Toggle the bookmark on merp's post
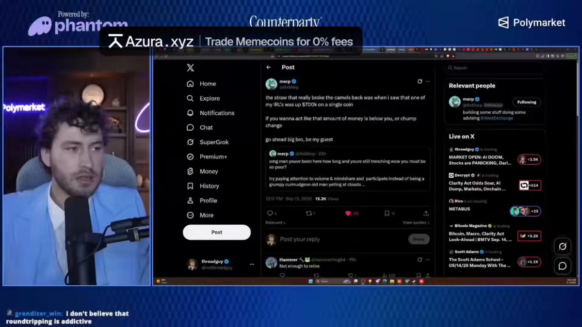 387,213
